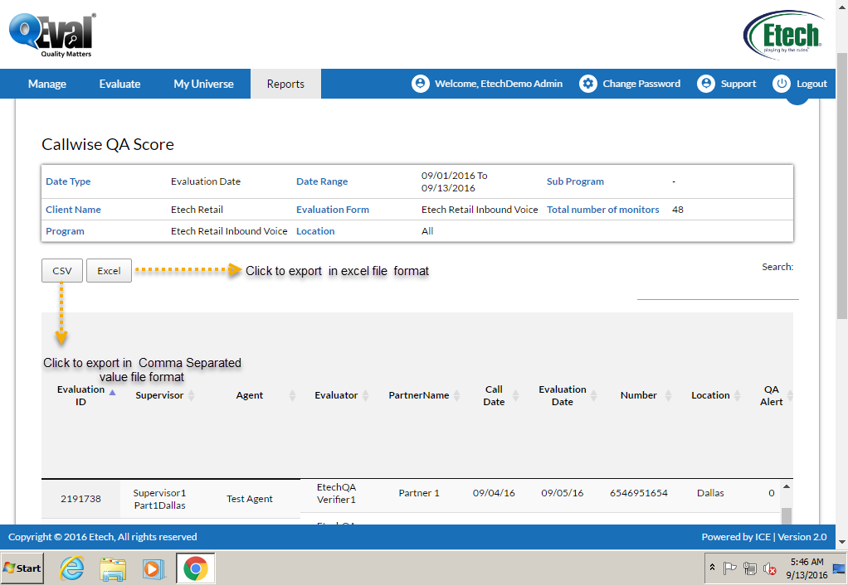Click the QEval logo
Viewport: 848px width, 585px height.
coord(52,35)
